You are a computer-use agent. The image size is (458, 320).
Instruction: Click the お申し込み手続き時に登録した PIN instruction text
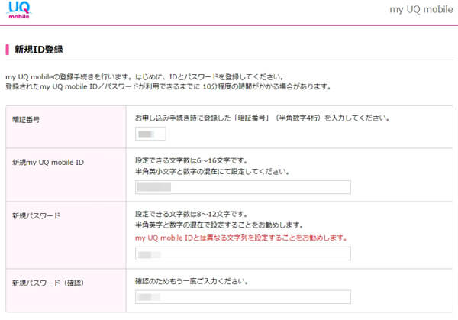(x=262, y=118)
